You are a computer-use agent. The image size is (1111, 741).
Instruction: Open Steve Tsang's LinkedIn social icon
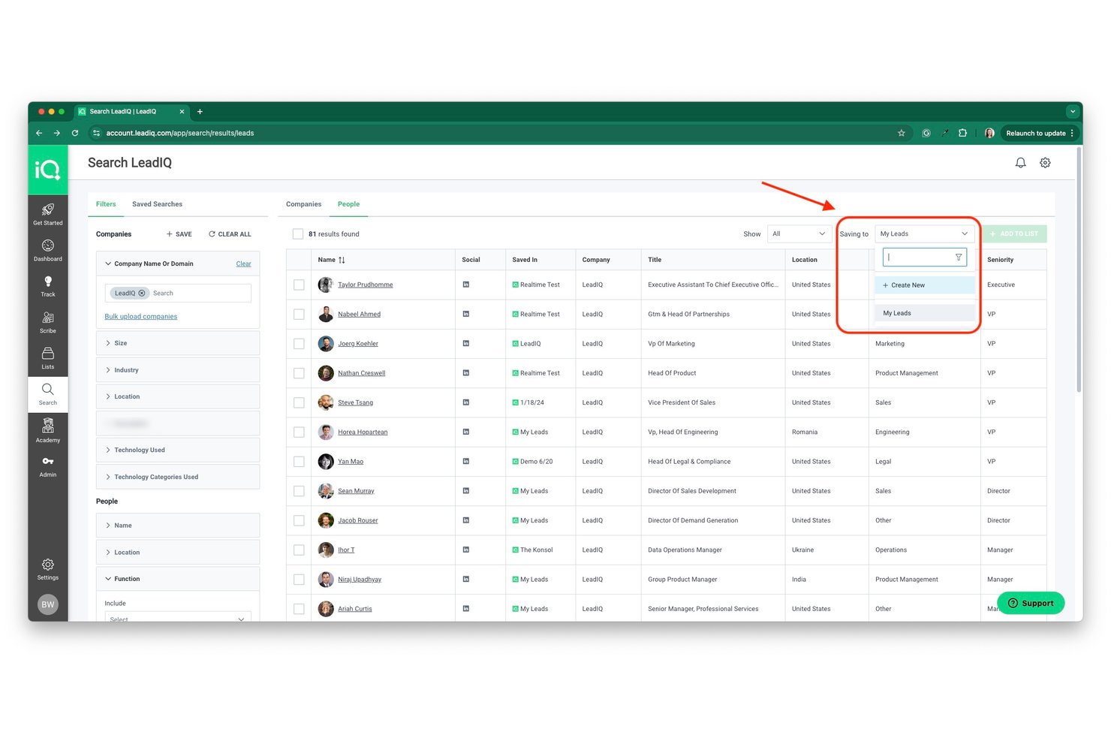click(466, 402)
